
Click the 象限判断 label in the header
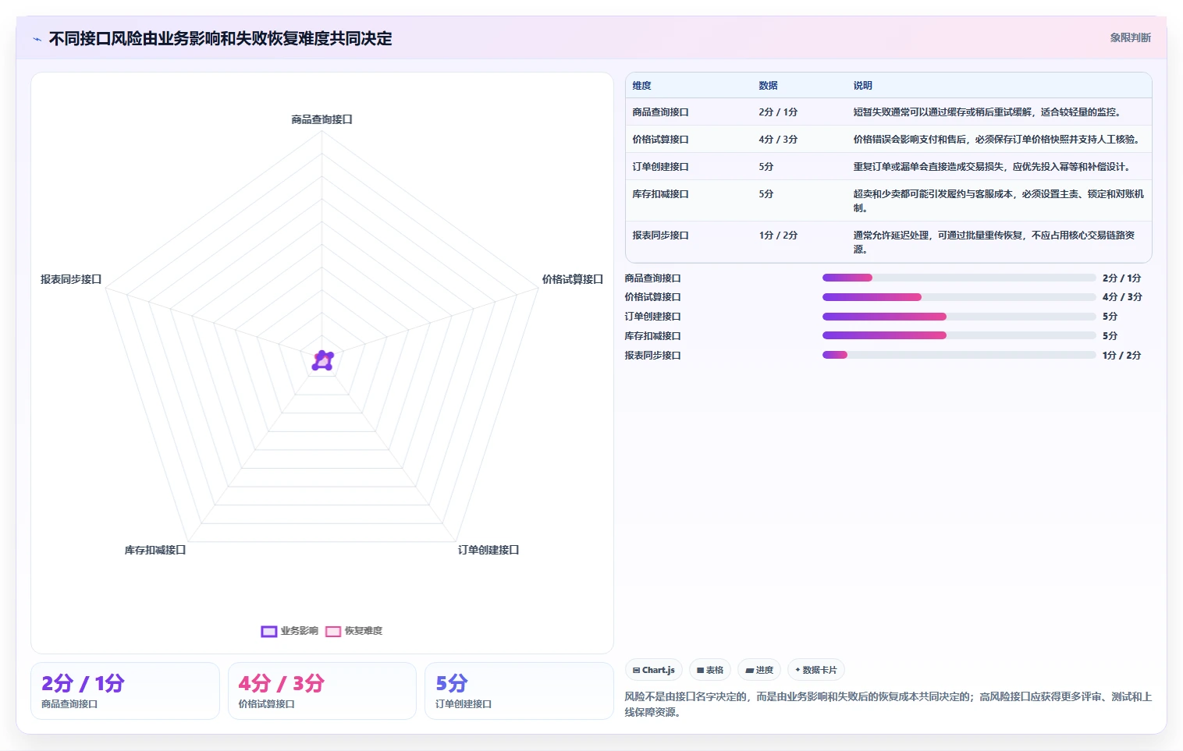(x=1130, y=37)
